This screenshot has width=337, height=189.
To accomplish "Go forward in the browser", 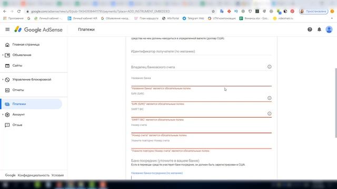I will [12, 12].
